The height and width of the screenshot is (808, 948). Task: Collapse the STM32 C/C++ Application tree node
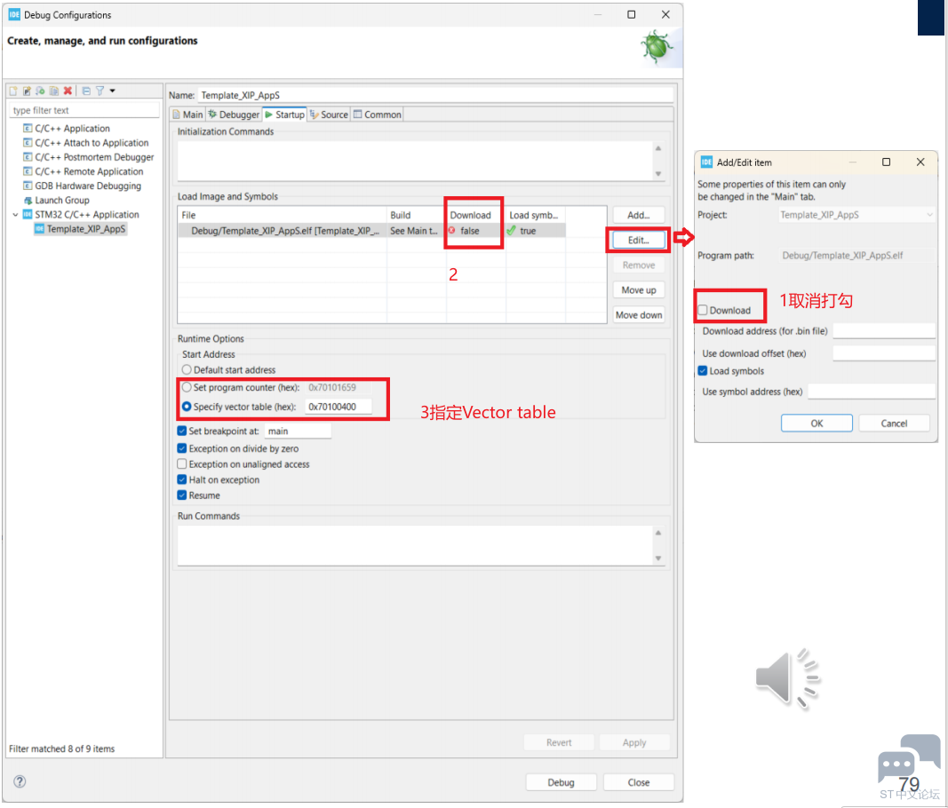pos(15,215)
